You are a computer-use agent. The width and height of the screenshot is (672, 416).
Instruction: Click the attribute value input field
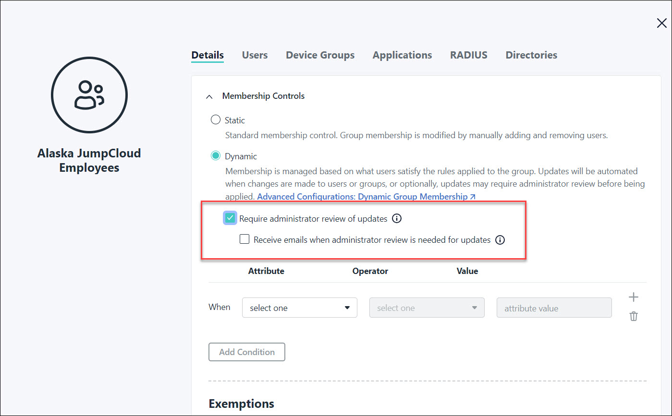(553, 308)
